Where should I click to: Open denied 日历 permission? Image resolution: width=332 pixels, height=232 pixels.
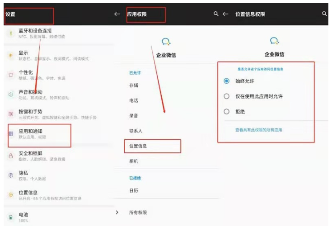(x=134, y=190)
